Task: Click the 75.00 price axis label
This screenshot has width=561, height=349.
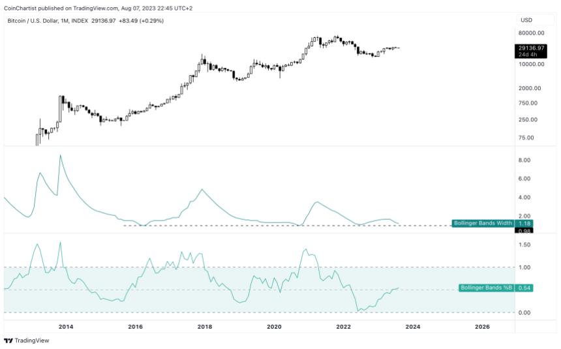Action: tap(525, 138)
